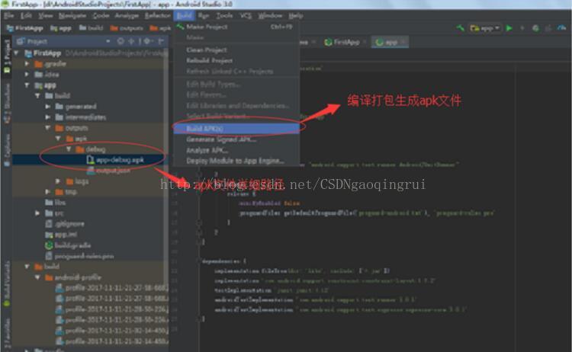
Task: Choose Rebuild Project from Build menu
Action: coord(236,60)
